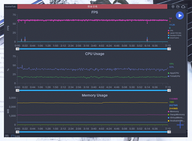Viewport: 192px width, 141px height.
Task: Expand the bottom-left dropdown arrow
Action: click(x=7, y=136)
